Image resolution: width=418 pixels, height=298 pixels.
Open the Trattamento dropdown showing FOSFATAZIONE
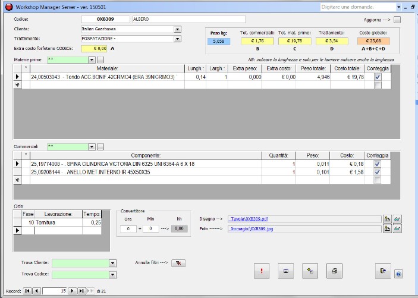(x=178, y=39)
